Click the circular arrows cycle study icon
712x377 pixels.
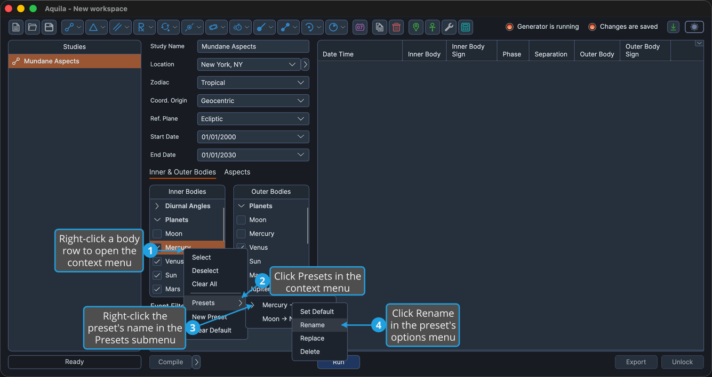[x=169, y=27]
